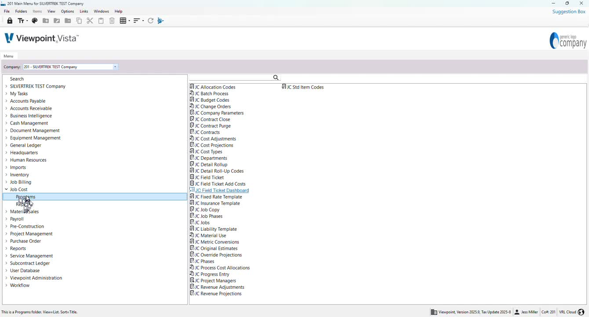Click the icon beside JC Phases
589x317 pixels.
coord(192,261)
